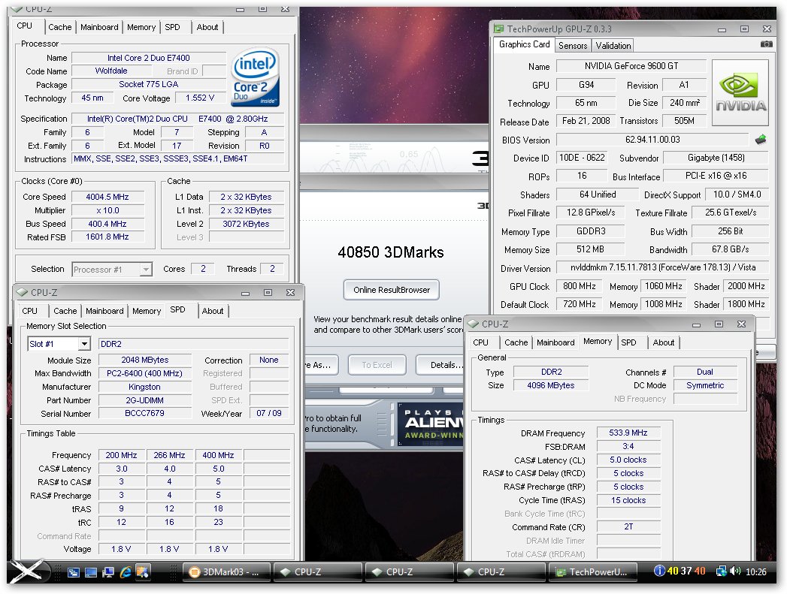Click the title icon of the CPU-Z Memory window
This screenshot has width=787, height=594.
pos(473,324)
